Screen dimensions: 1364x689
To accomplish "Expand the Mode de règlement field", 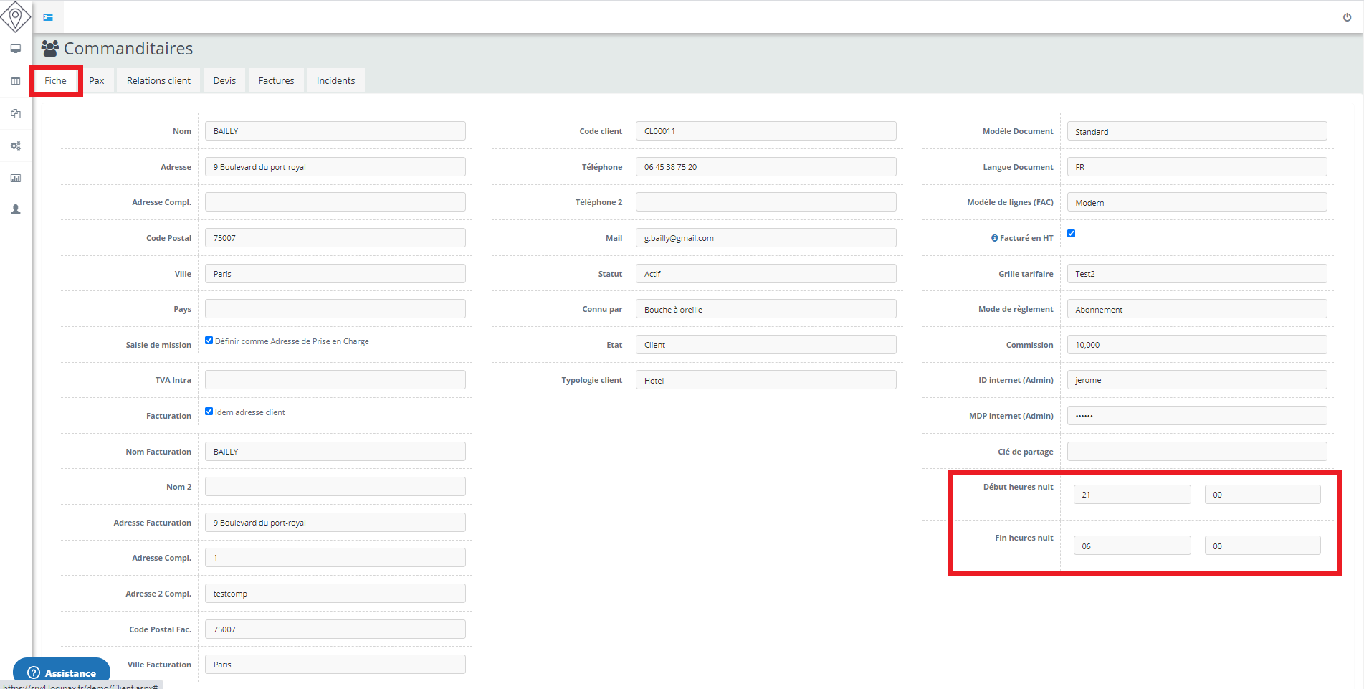I will click(1196, 309).
